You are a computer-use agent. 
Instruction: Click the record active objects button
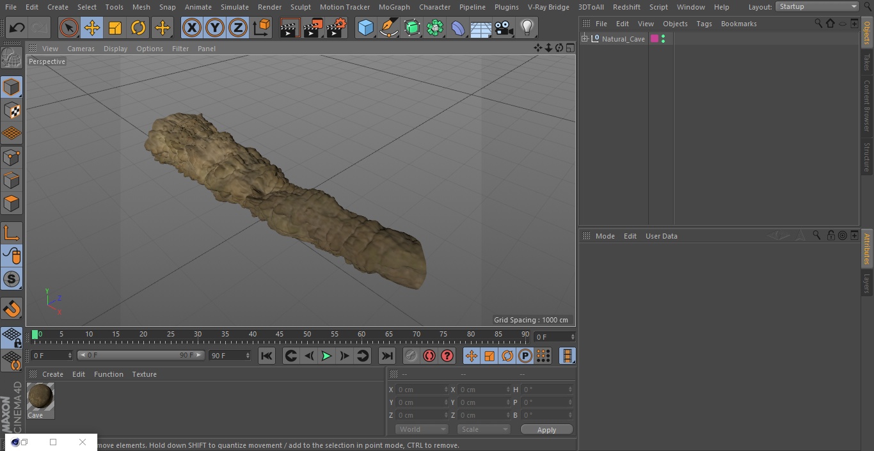[411, 356]
